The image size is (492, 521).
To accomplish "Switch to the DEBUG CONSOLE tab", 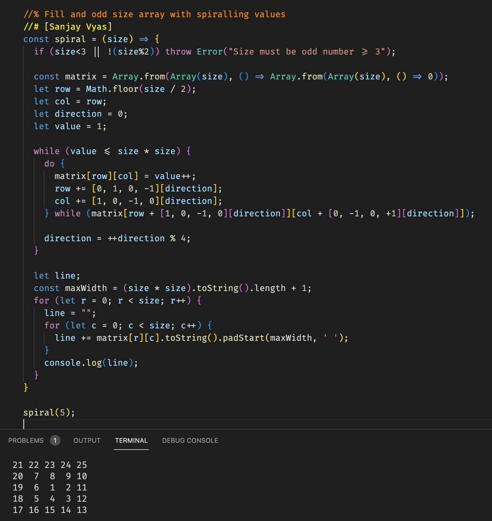I will [x=190, y=440].
